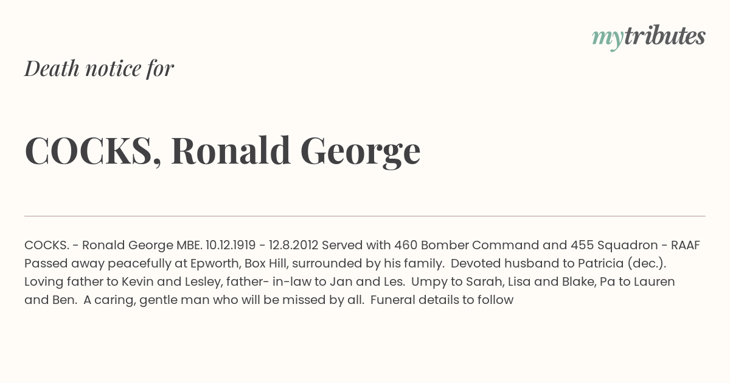Click the birth date 10.12.1919
This screenshot has height=383, width=730.
point(231,246)
